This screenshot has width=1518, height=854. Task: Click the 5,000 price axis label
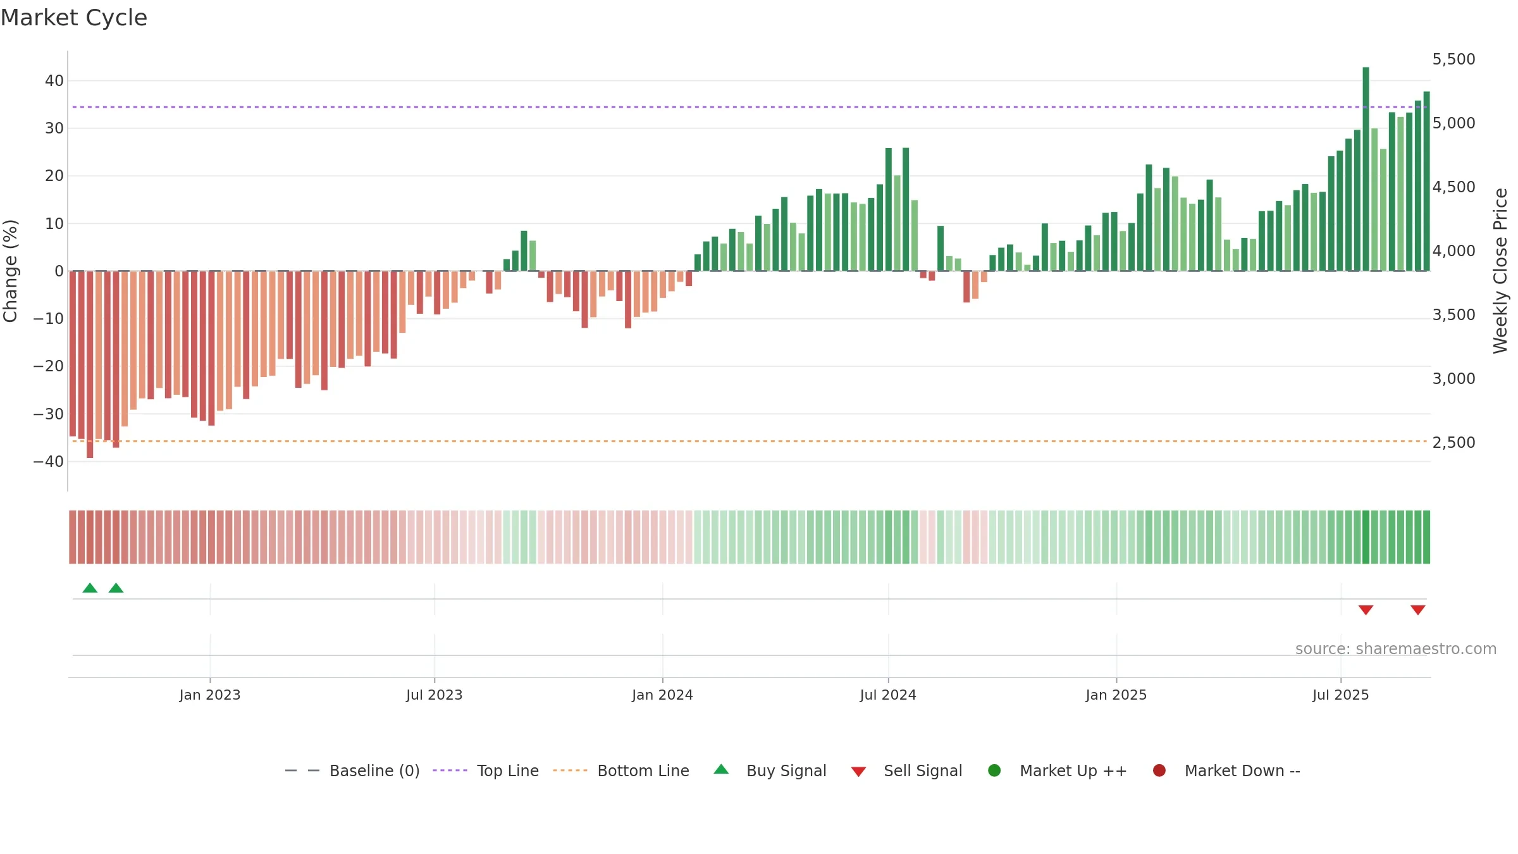click(1453, 123)
